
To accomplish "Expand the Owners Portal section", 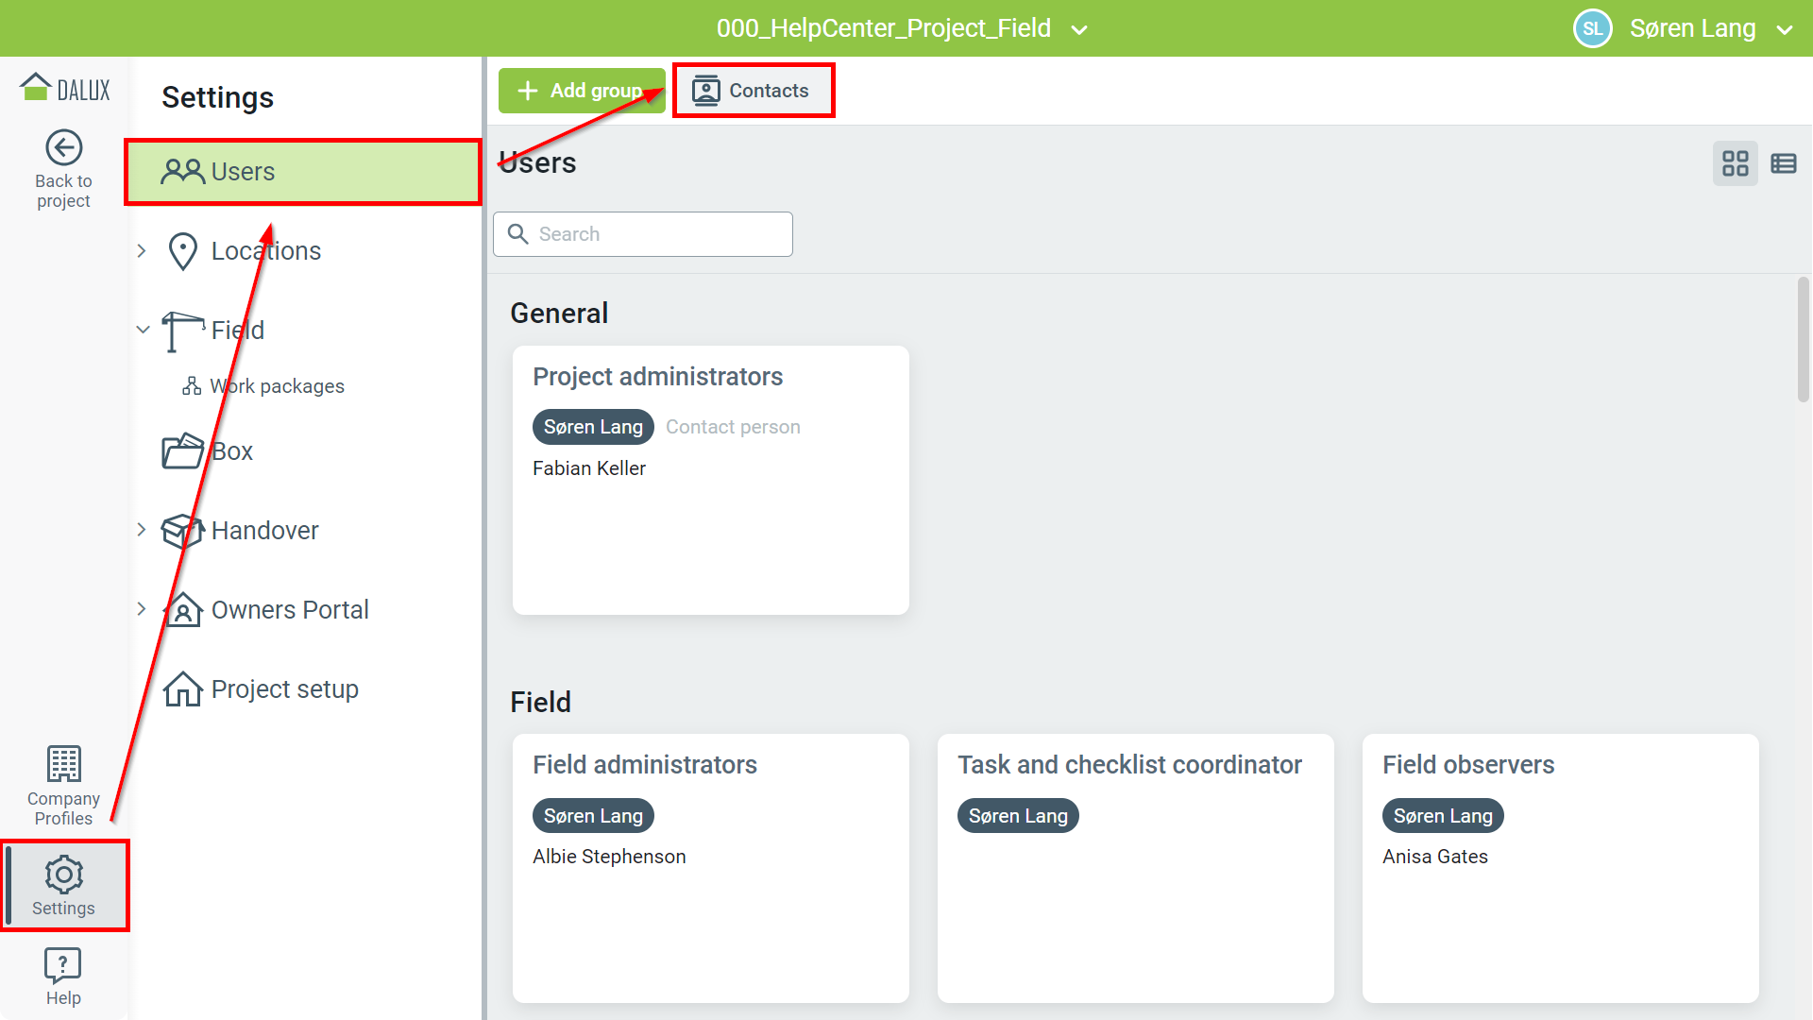I will [x=142, y=609].
